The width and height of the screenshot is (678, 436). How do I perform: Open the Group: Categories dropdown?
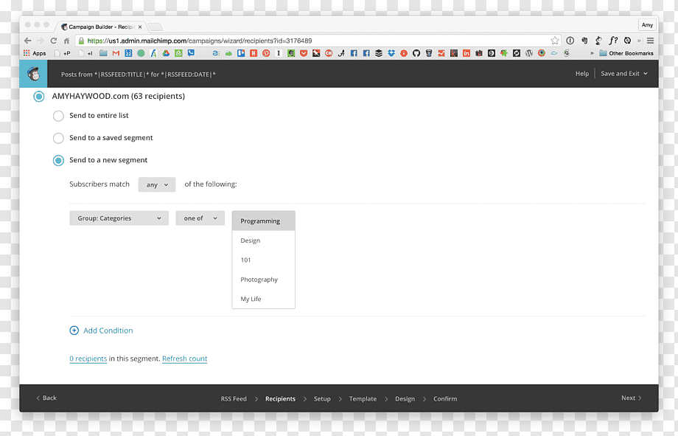pos(119,218)
